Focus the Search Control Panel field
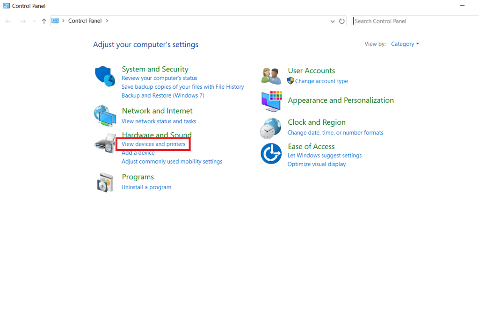Image resolution: width=479 pixels, height=328 pixels. pos(415,21)
